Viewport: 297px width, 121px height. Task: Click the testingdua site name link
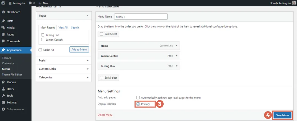(x=19, y=3)
